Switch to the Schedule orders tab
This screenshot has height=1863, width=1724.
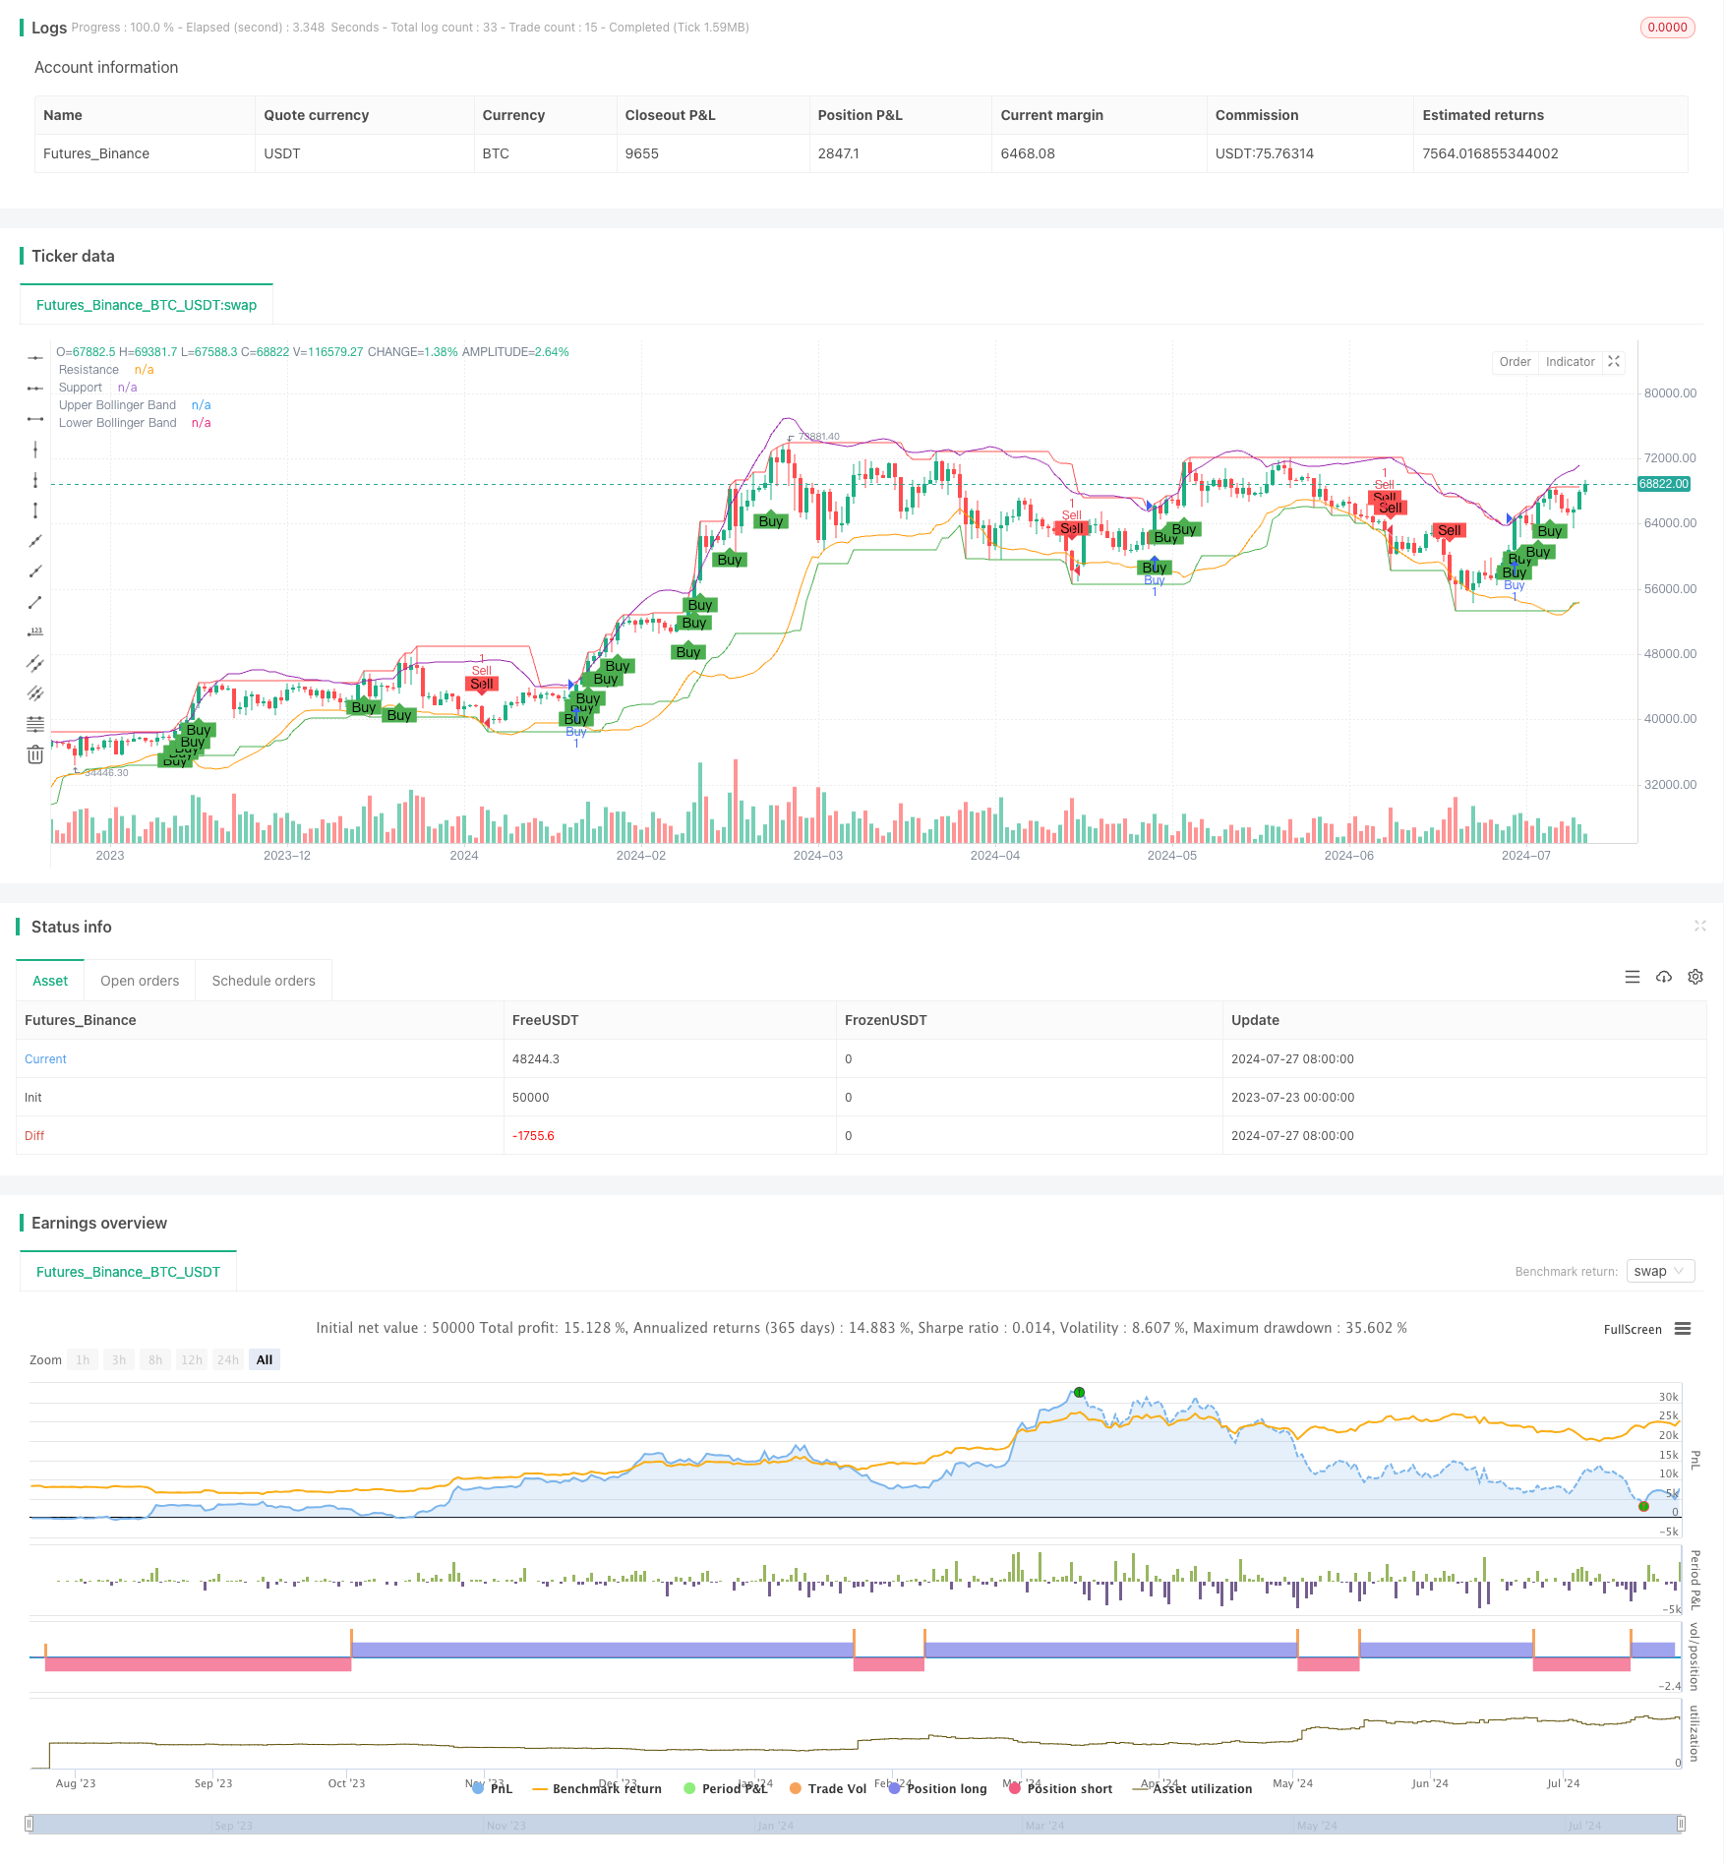(x=264, y=981)
